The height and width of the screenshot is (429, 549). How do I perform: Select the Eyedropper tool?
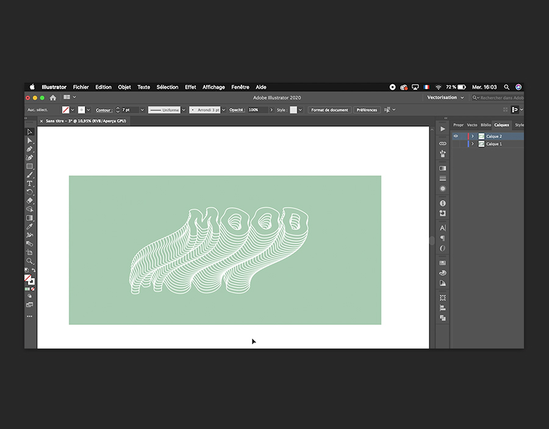(30, 227)
